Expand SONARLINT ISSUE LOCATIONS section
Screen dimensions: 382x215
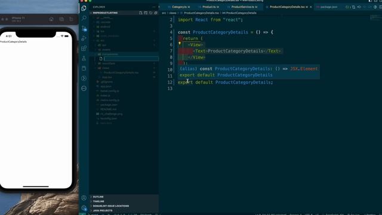(124, 206)
